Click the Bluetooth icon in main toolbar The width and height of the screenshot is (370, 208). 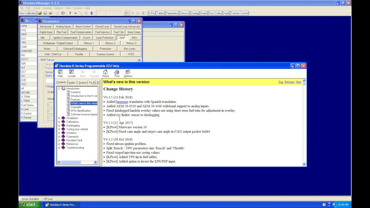92,13
